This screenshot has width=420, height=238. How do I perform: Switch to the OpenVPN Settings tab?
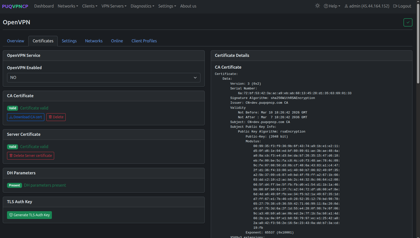point(69,41)
